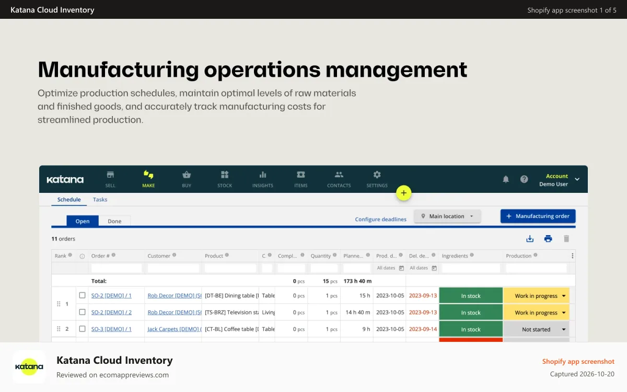Click red delivery date 2023-09-14
This screenshot has height=392, width=627.
click(x=423, y=329)
